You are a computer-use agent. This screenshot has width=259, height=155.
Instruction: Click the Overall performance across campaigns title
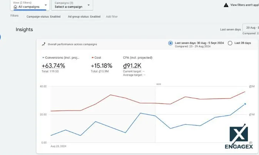[73, 44]
